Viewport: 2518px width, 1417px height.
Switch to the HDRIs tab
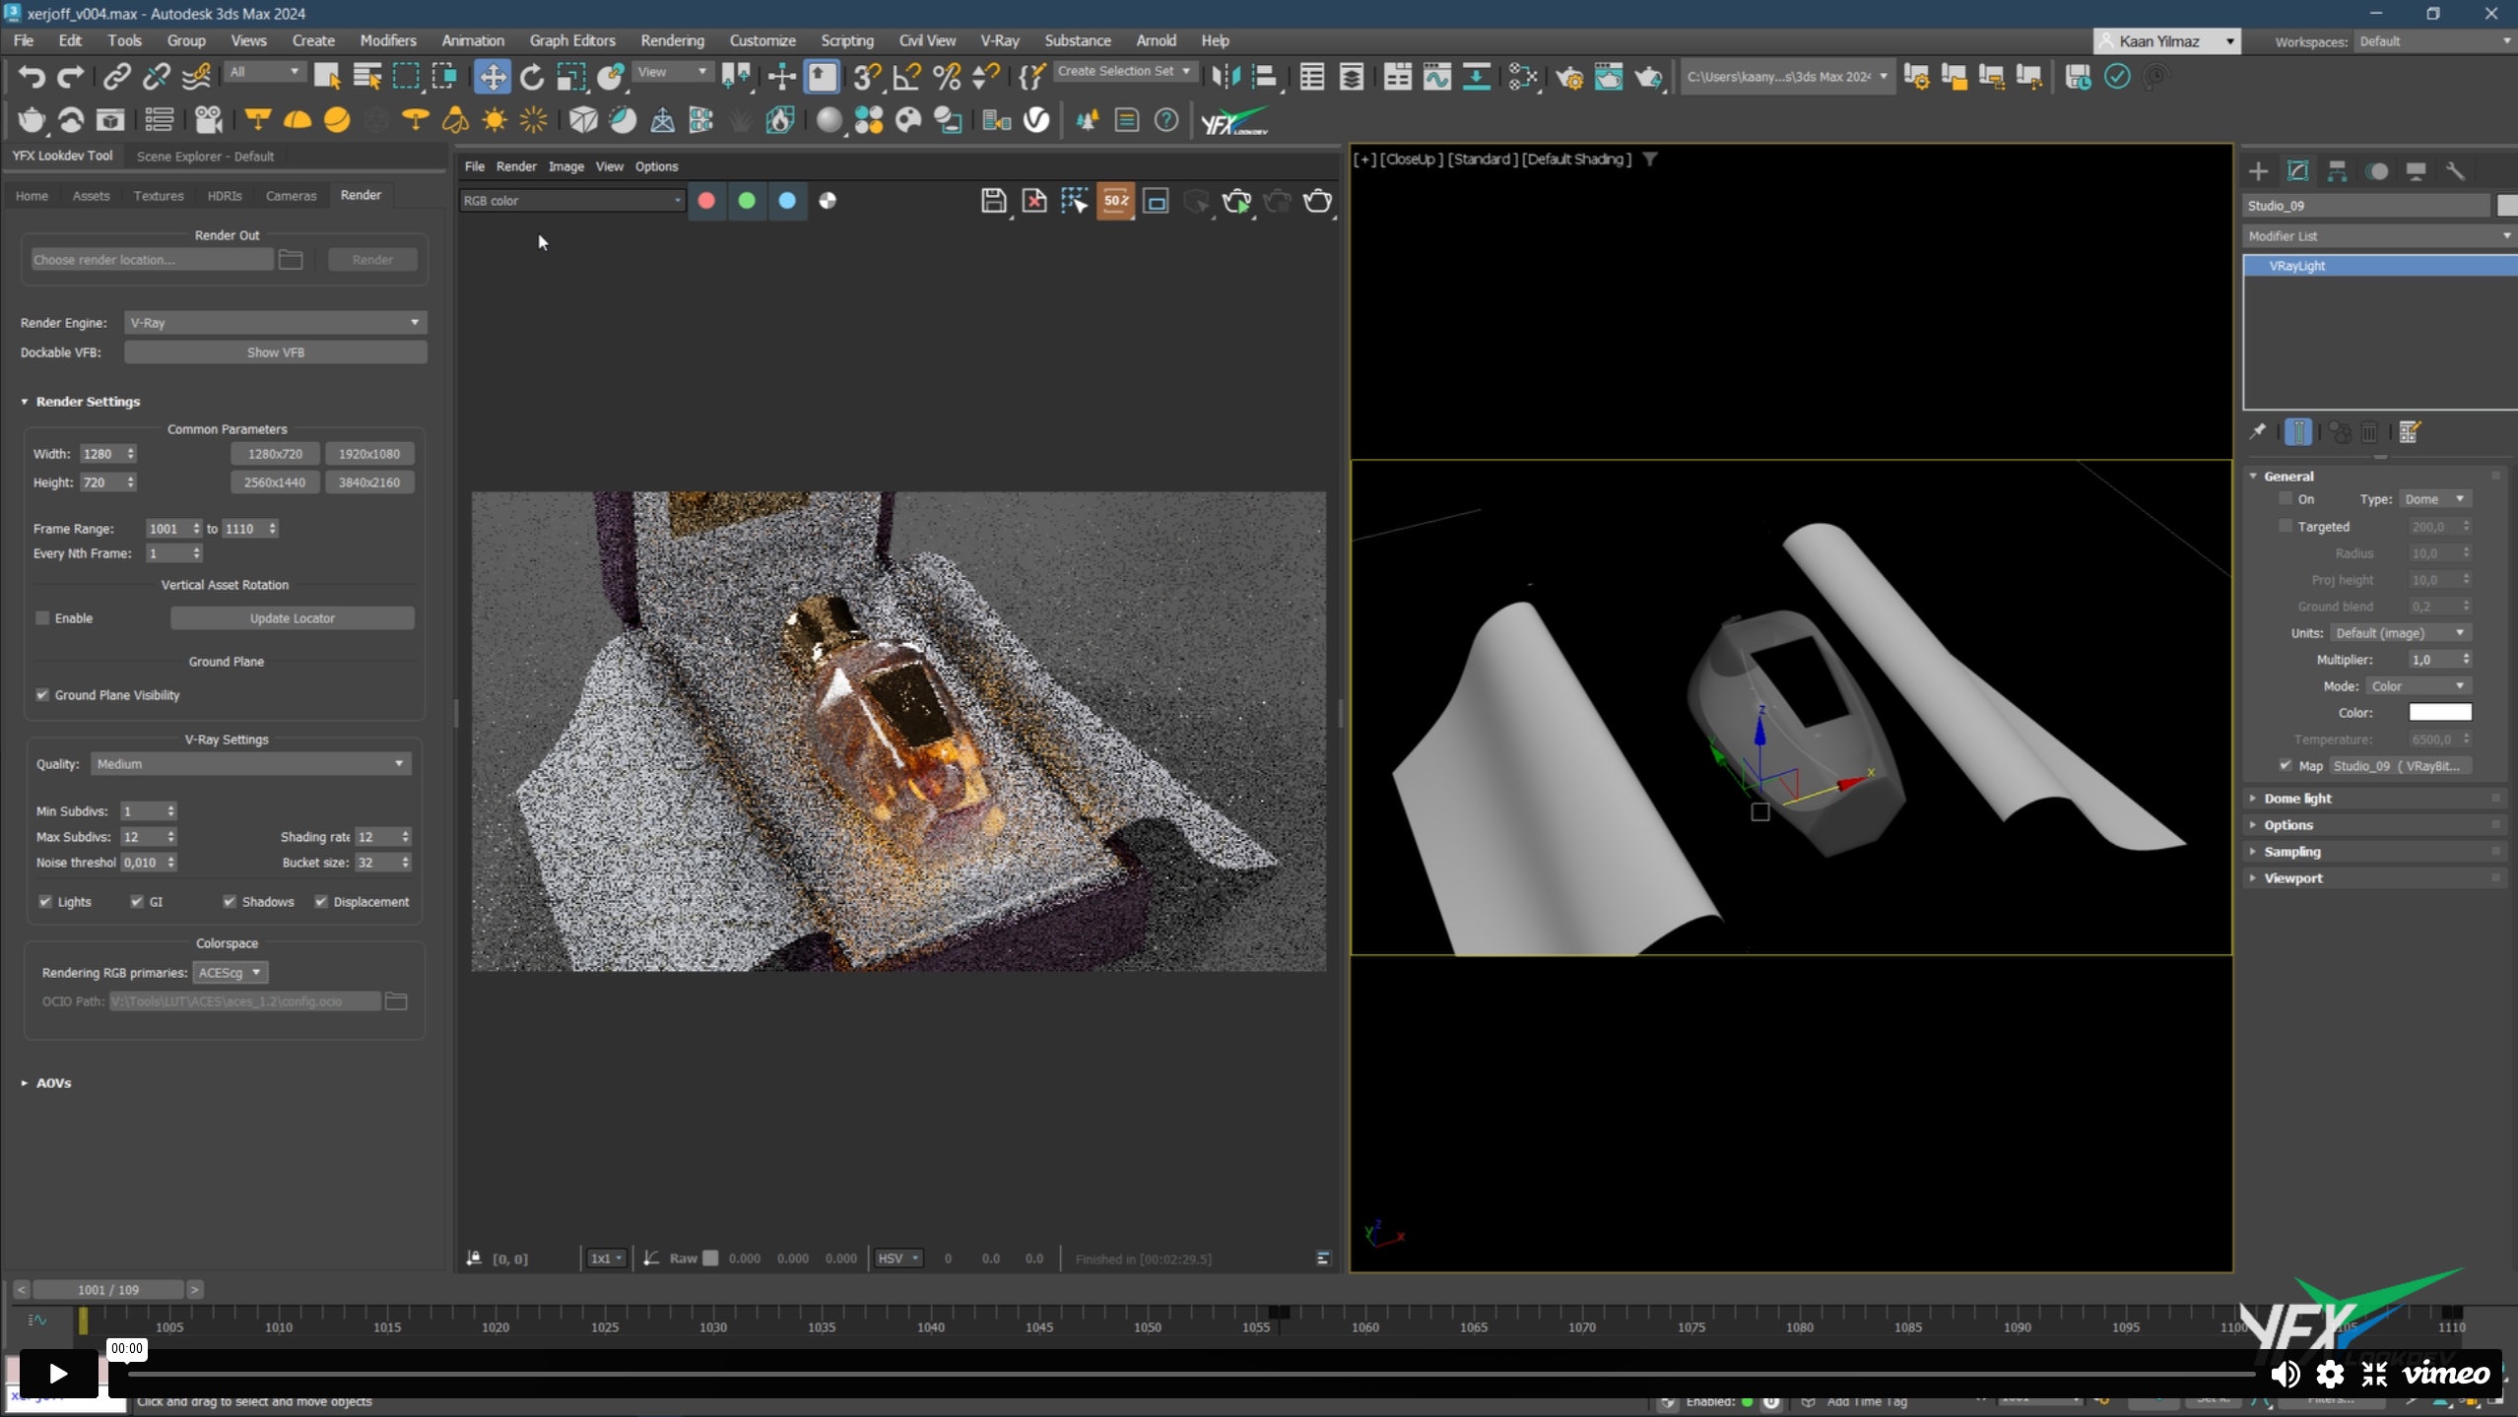[x=224, y=196]
